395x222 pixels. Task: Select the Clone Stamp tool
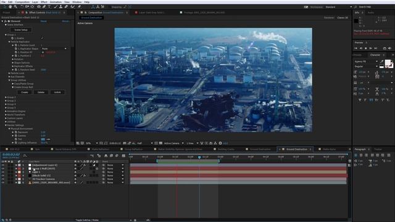pyautogui.click(x=61, y=7)
